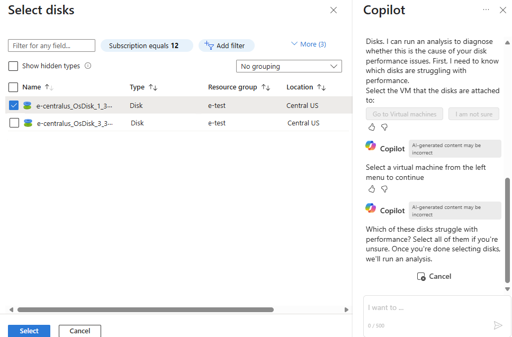This screenshot has width=512, height=337.
Task: Focus the Filter for any field box
Action: click(x=52, y=45)
